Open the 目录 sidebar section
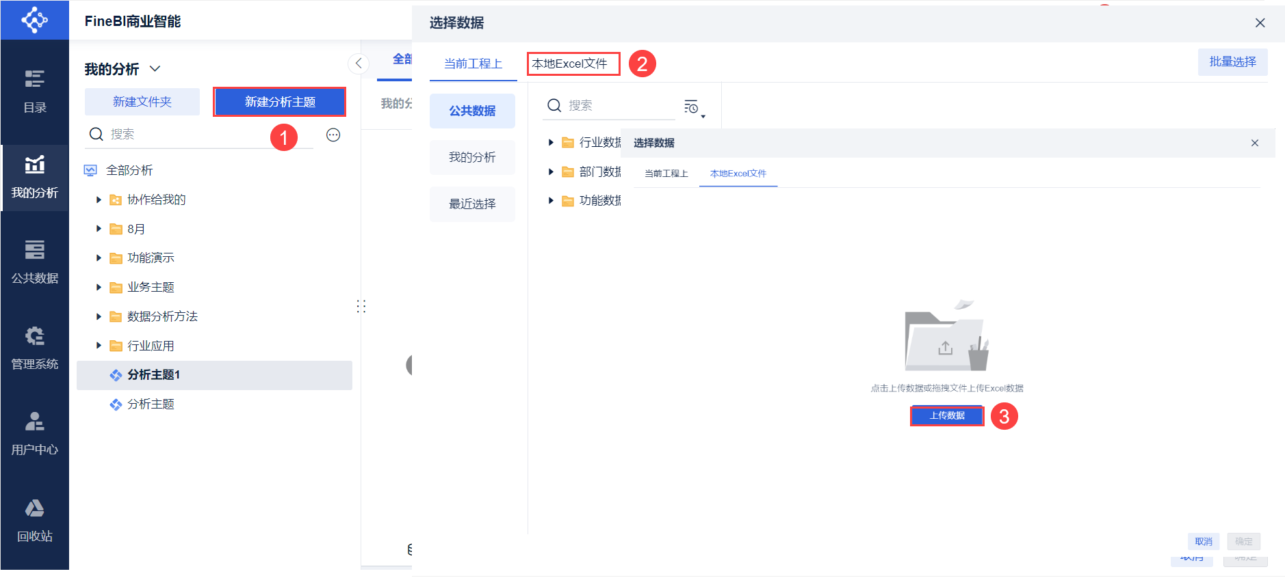This screenshot has width=1285, height=578. click(x=35, y=92)
